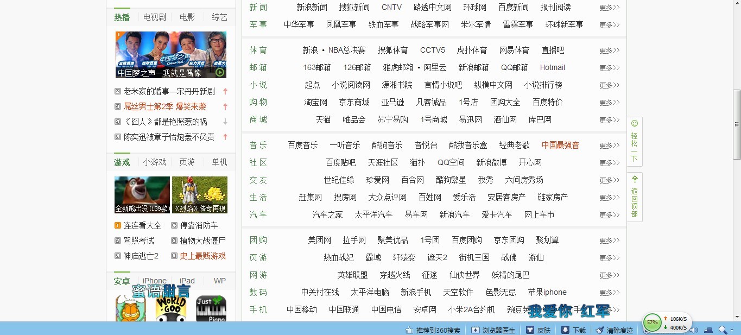
Task: Open 浏览器医生 in the status bar
Action: 493,330
